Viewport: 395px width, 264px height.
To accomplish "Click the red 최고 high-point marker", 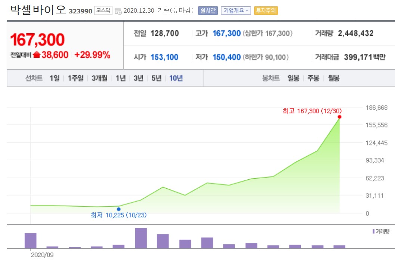I will [340, 117].
